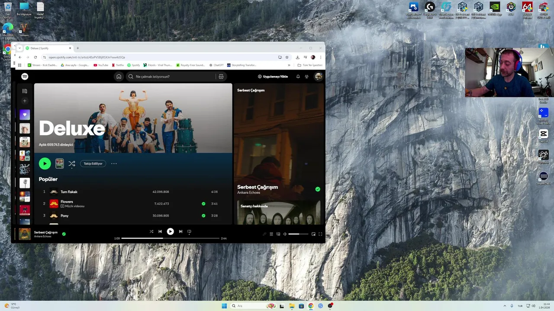Open the Netflix bookmark
The height and width of the screenshot is (311, 554).
118,65
